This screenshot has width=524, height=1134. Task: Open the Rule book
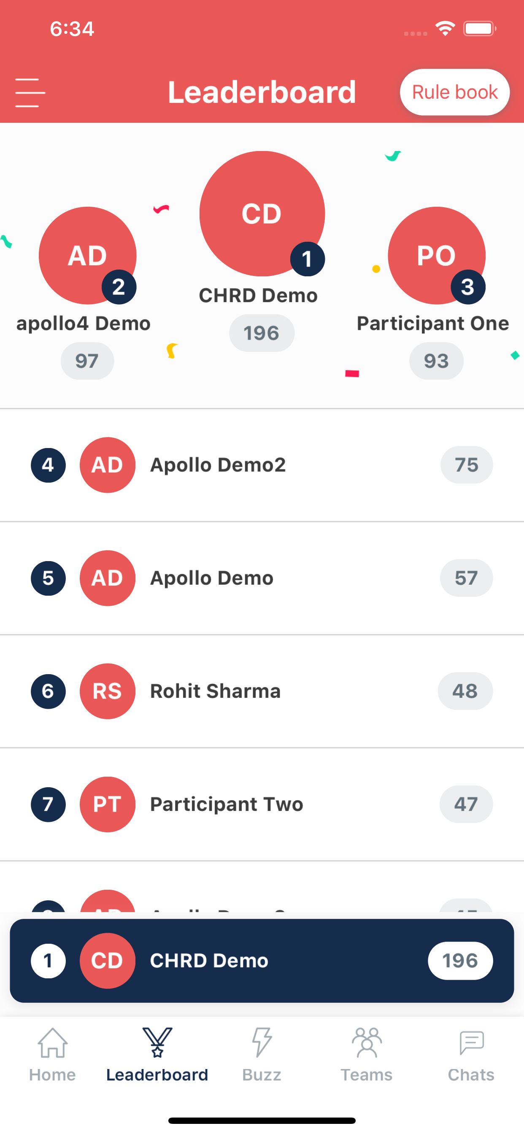[454, 92]
